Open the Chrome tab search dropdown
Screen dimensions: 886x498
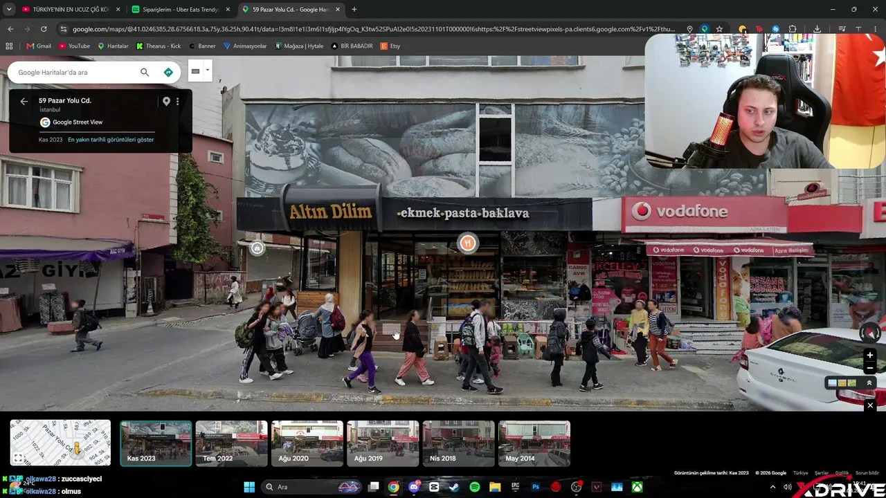tap(9, 9)
